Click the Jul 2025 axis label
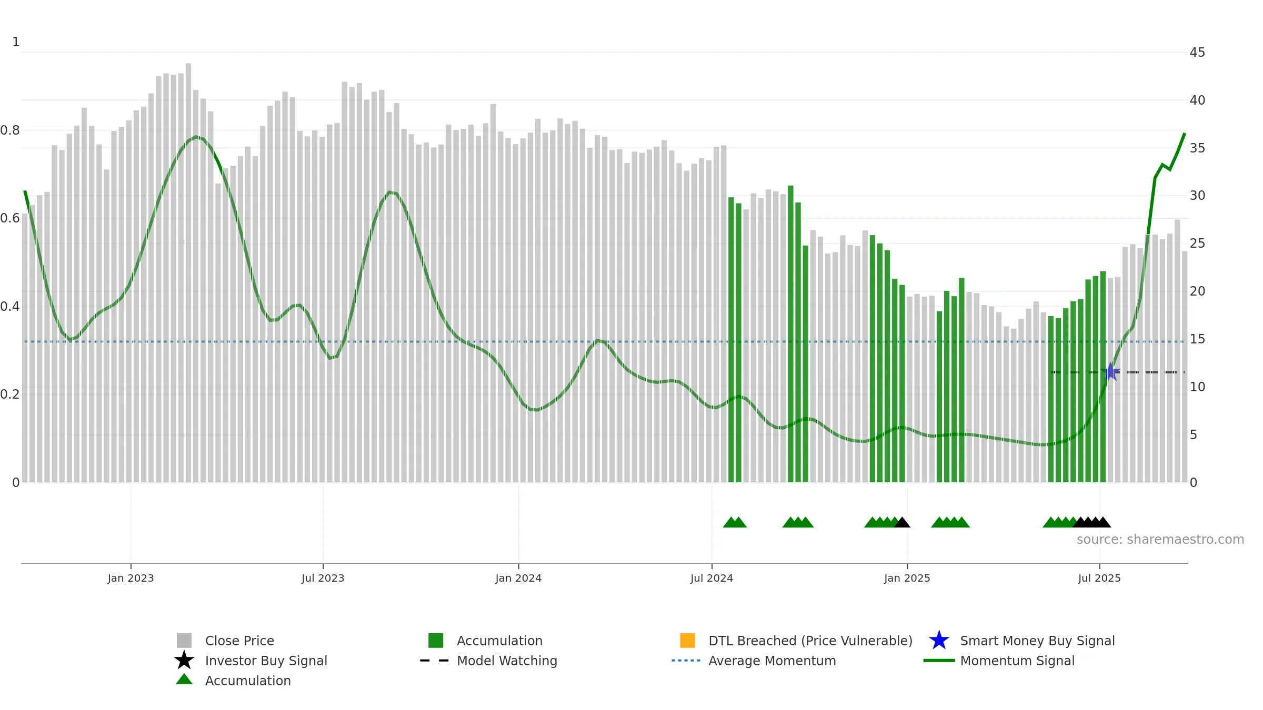The image size is (1263, 710). coord(1099,578)
